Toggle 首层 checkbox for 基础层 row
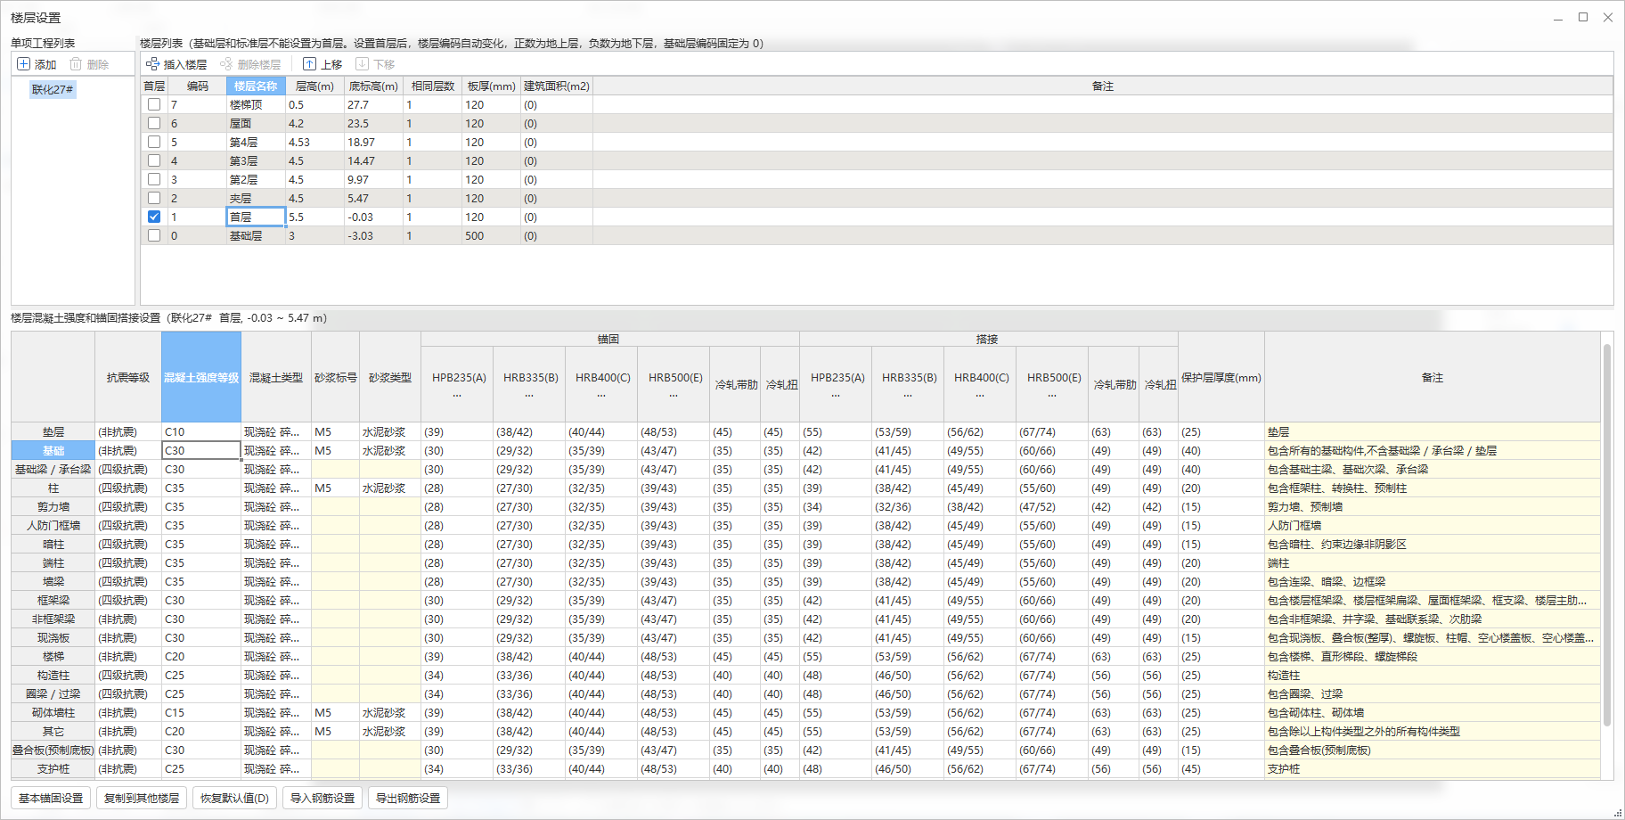The image size is (1625, 820). 154,235
